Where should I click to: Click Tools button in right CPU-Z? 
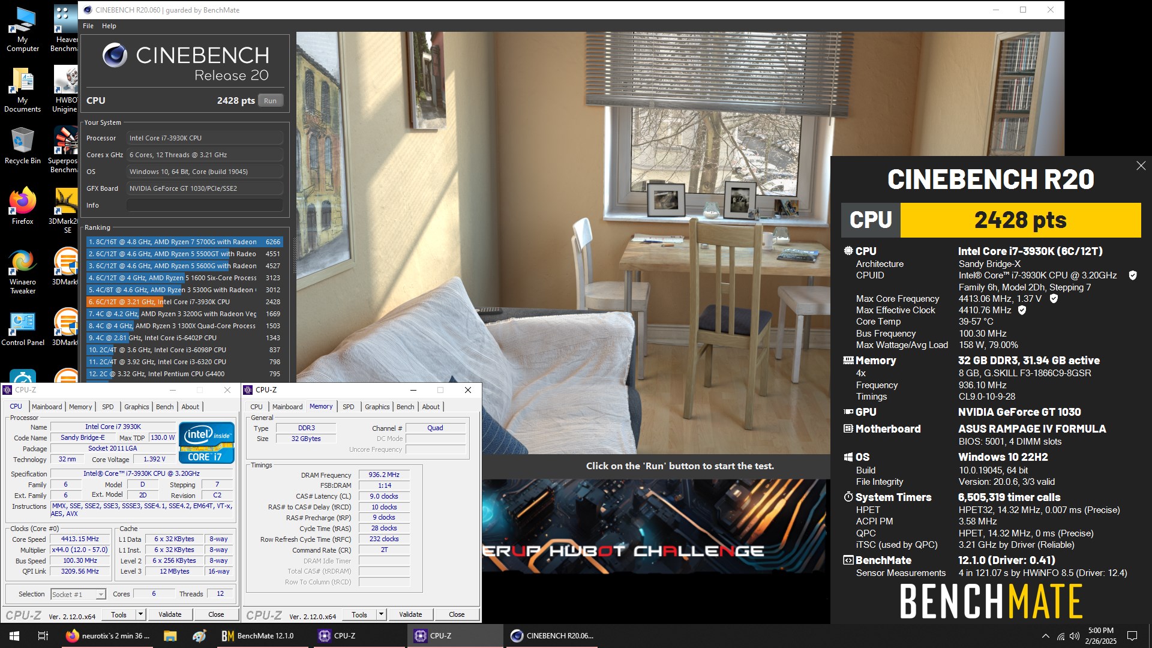(x=359, y=615)
